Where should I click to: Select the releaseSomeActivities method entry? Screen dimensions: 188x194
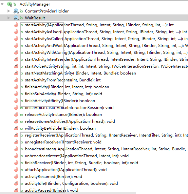tap(70, 121)
